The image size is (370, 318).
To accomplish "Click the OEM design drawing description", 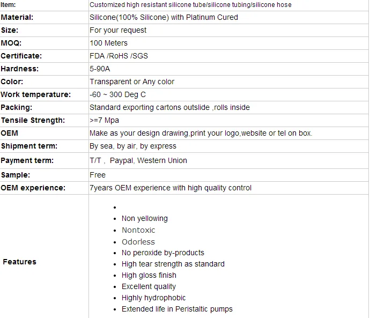I will [x=201, y=133].
